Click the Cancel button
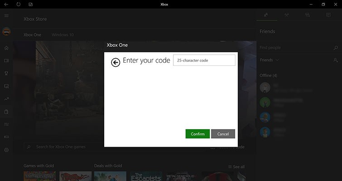The height and width of the screenshot is (181, 342). pyautogui.click(x=223, y=134)
